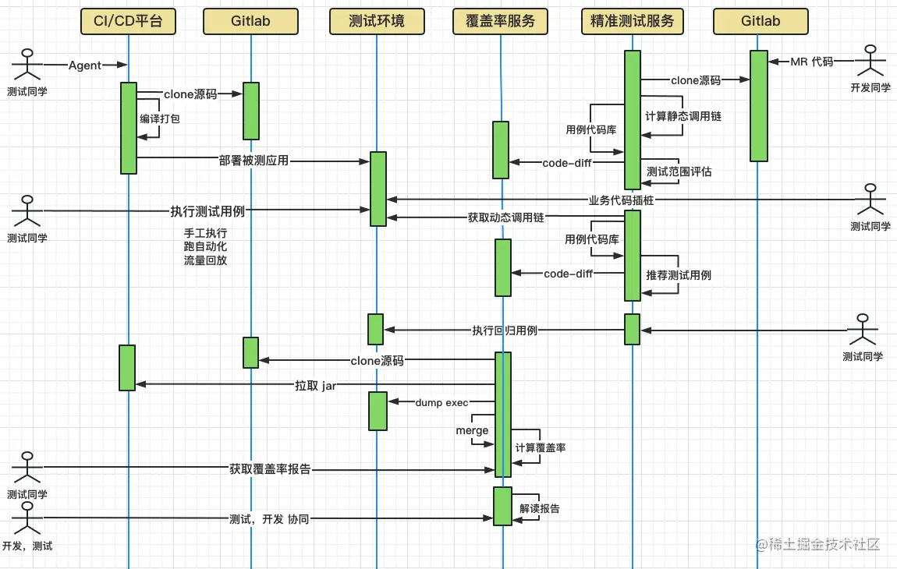
Task: Click the 获取覆盖率报告 message label
Action: [270, 469]
